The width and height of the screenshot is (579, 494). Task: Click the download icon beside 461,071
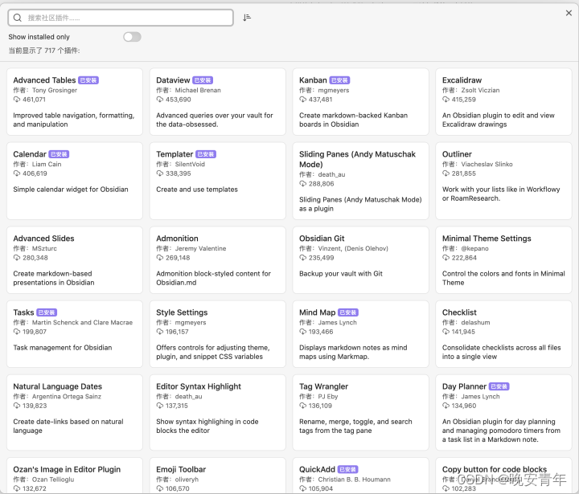click(17, 100)
